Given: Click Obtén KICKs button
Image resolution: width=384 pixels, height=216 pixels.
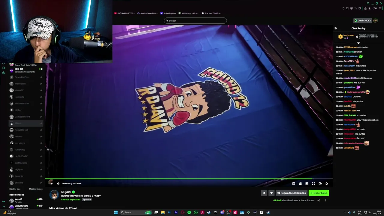Looking at the screenshot, I should coord(362,20).
